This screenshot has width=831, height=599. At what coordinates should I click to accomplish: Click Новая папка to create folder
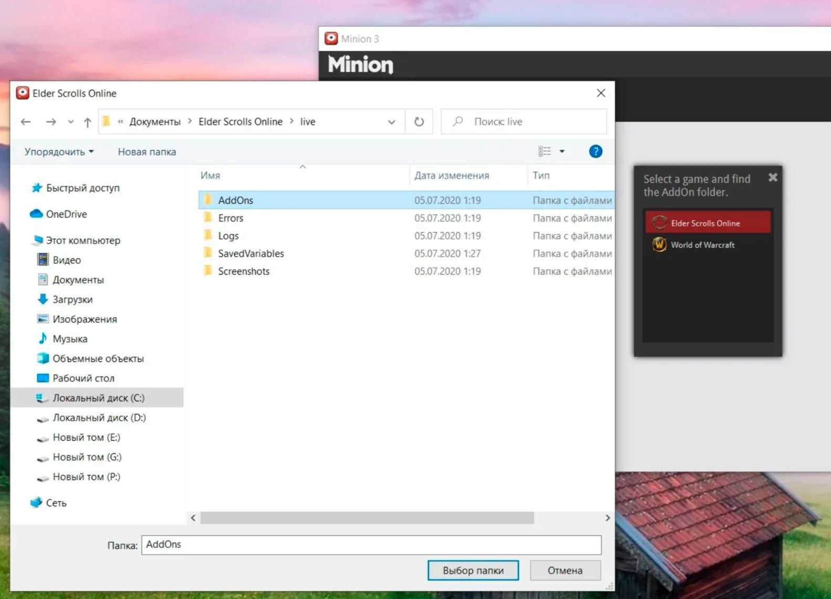[x=147, y=152]
